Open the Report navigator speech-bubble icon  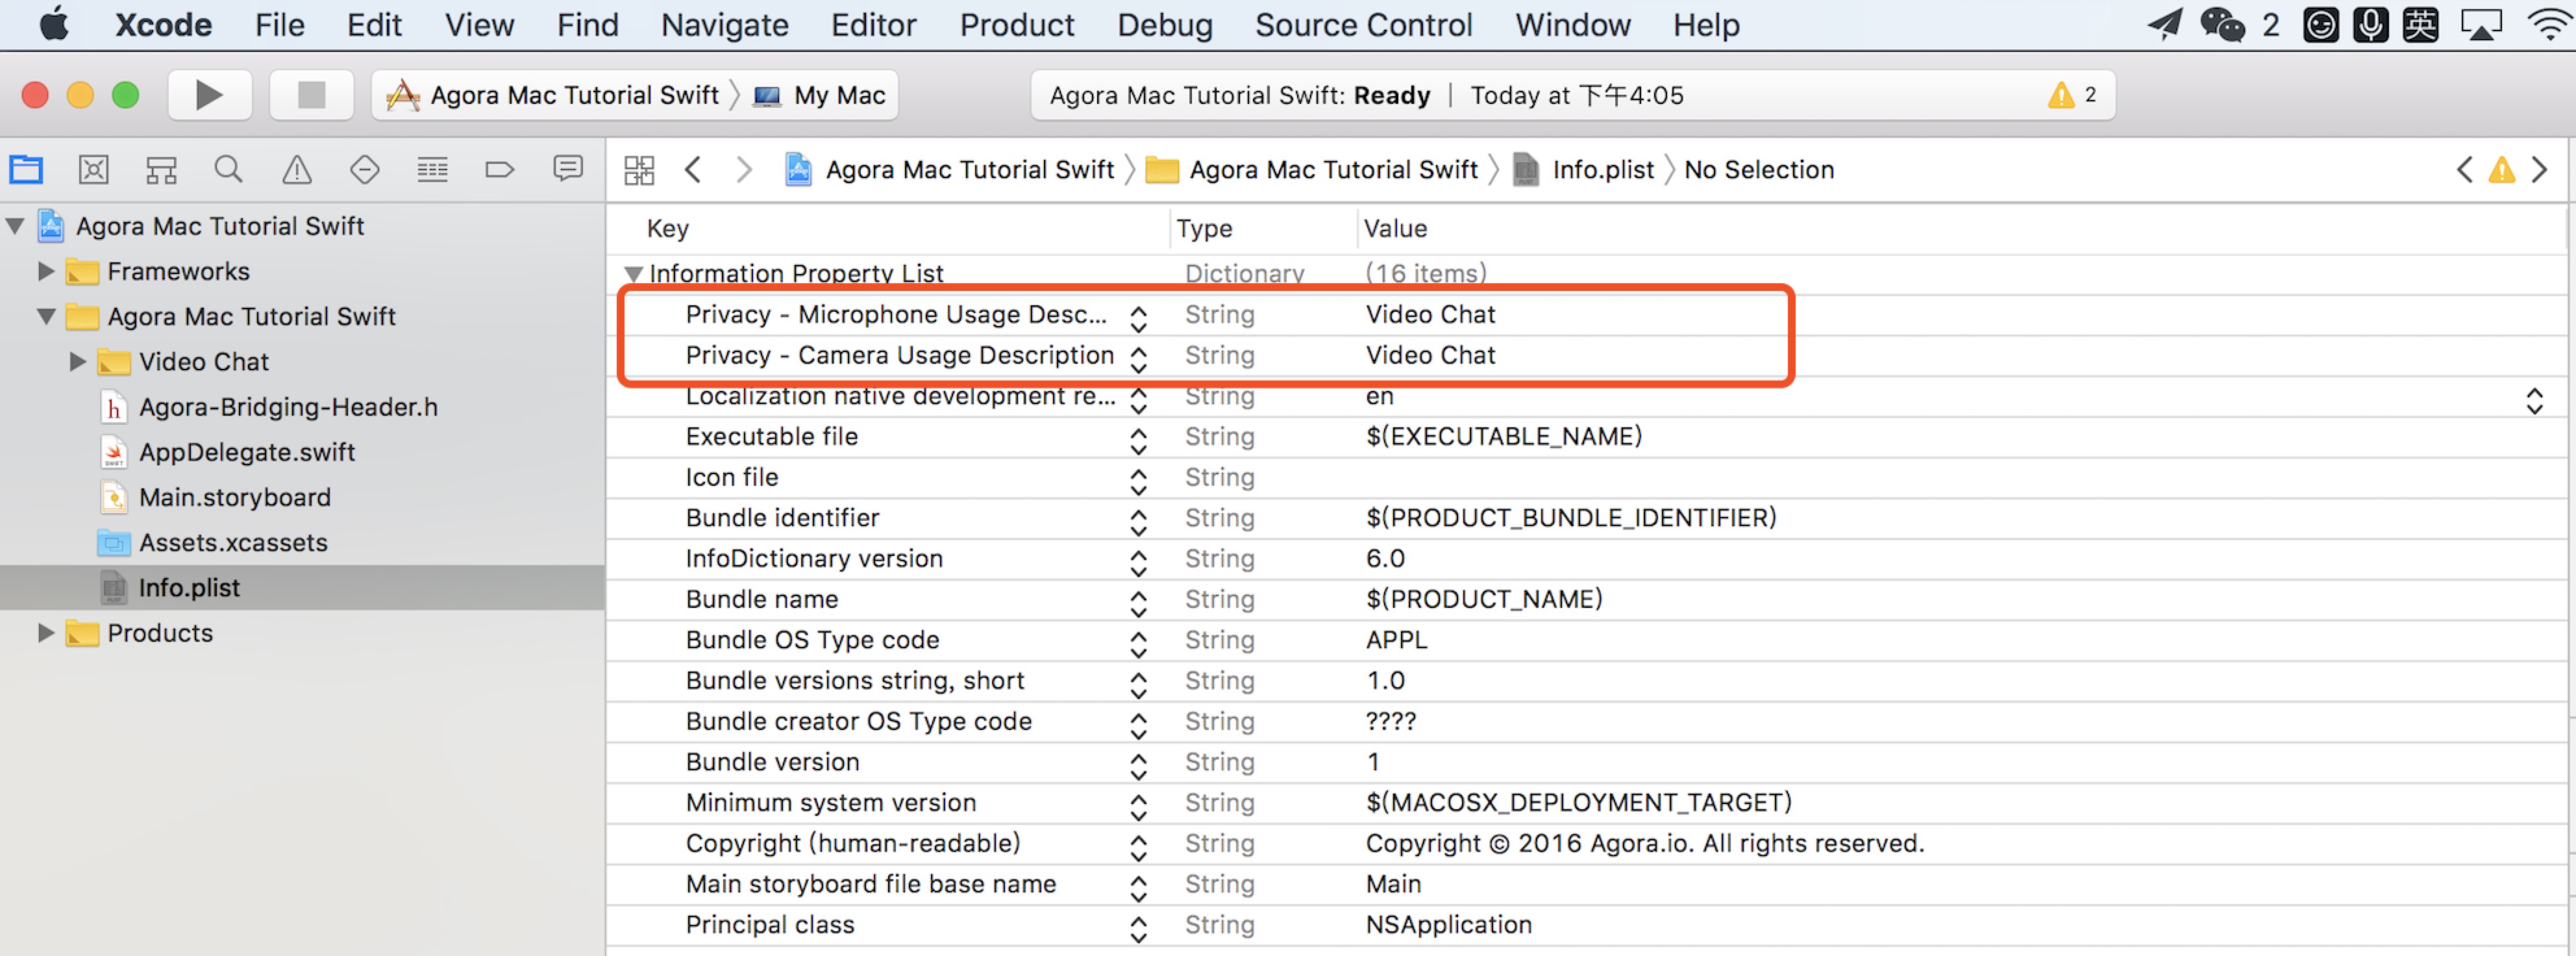(x=568, y=168)
